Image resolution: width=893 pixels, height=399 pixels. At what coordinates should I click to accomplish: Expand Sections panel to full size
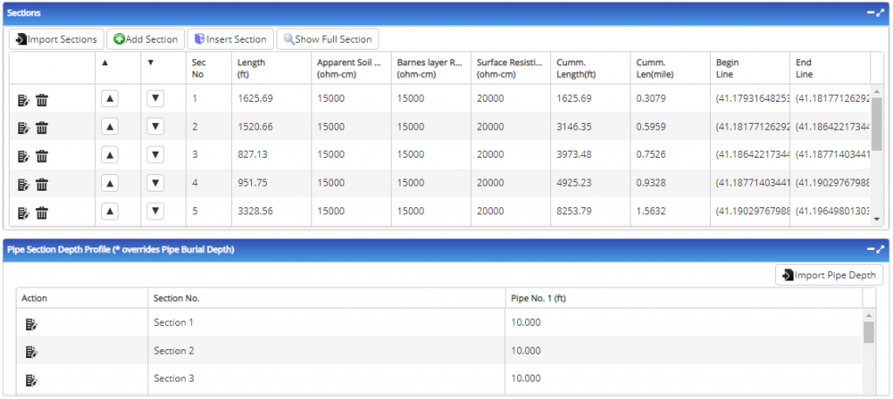pyautogui.click(x=881, y=13)
